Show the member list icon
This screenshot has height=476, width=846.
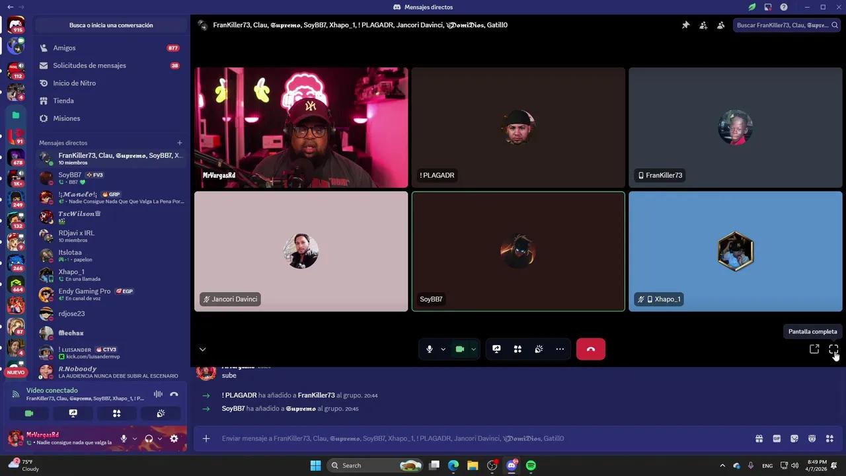[720, 24]
